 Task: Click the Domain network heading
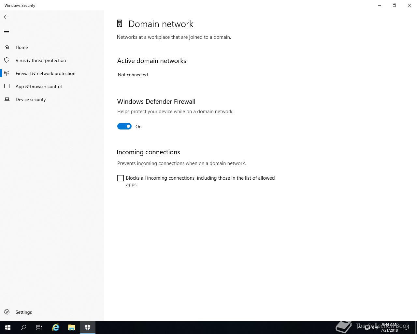[x=161, y=24]
